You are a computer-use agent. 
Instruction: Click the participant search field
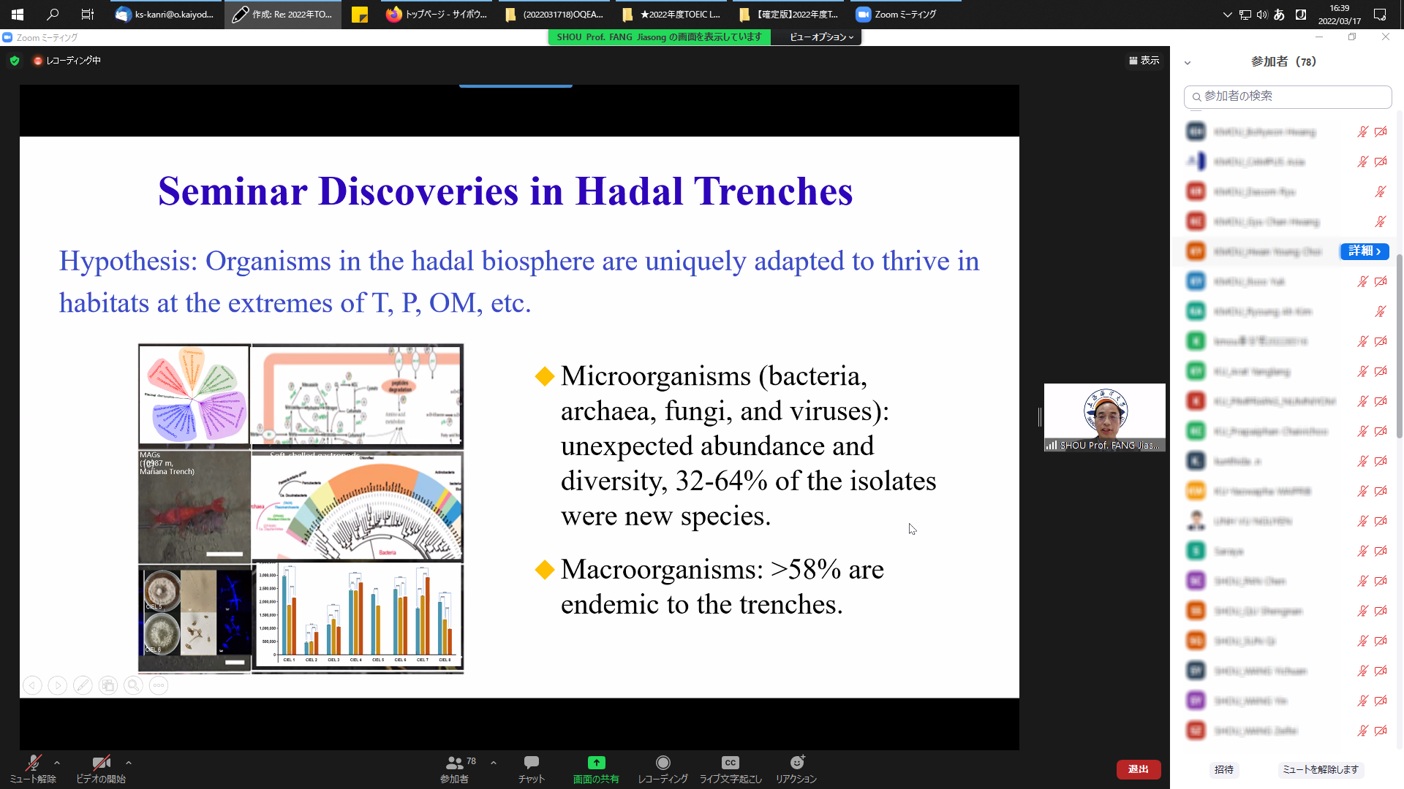(1287, 96)
